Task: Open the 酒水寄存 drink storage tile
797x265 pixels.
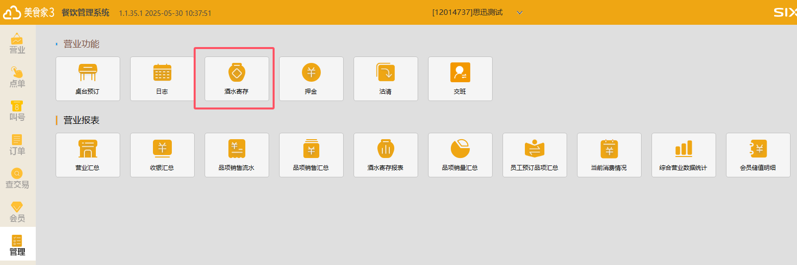Action: click(x=237, y=79)
